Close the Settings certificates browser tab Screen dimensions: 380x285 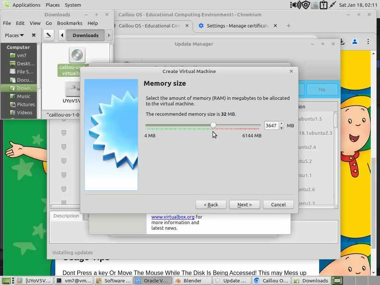275,26
